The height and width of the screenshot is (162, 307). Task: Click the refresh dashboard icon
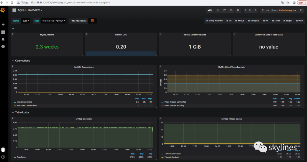pyautogui.click(x=301, y=10)
